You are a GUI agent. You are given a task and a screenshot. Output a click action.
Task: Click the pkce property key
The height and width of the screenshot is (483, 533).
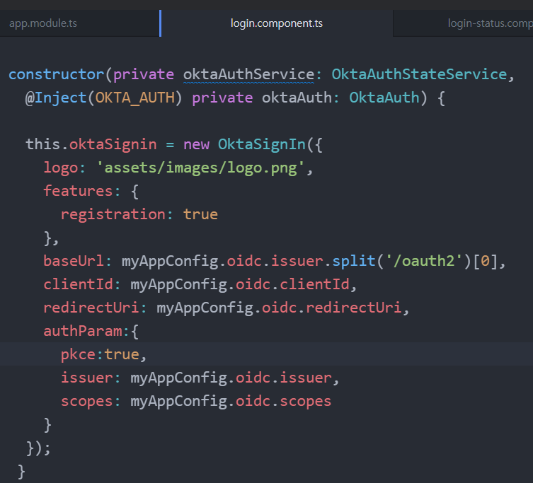(x=78, y=354)
